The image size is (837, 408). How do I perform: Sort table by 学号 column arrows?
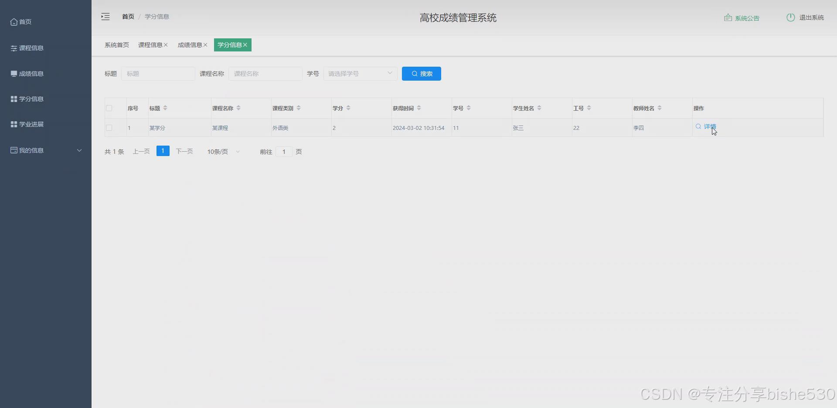(x=469, y=108)
